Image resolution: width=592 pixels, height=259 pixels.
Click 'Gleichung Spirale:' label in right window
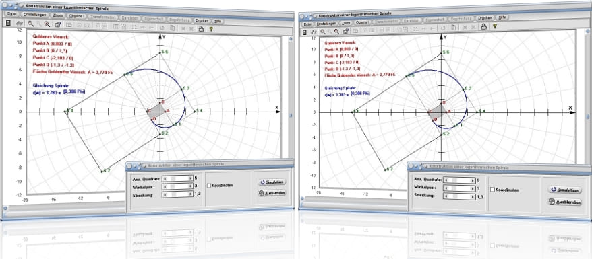[x=341, y=88]
